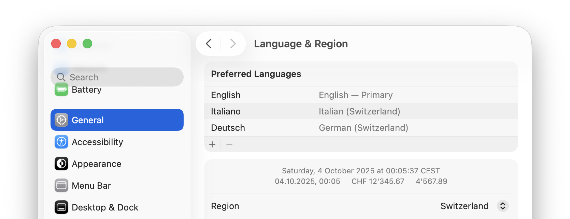570x219 pixels.
Task: Click the Desktop & Dock icon
Action: (x=61, y=207)
